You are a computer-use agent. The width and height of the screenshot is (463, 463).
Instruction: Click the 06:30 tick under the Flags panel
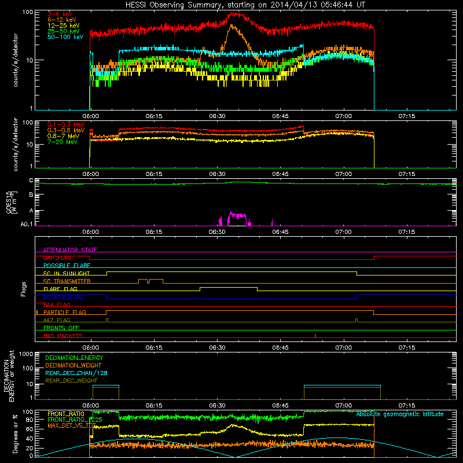217,348
